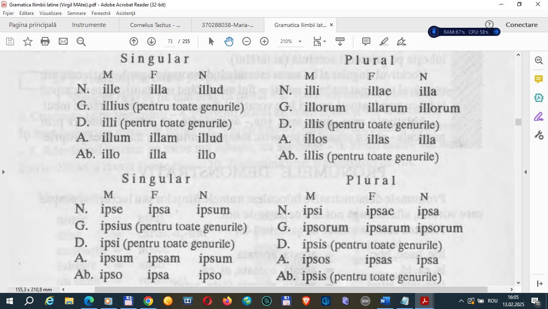Viewport: 548px width, 309px height.
Task: Collapse the right tools pane arrow
Action: point(525,172)
